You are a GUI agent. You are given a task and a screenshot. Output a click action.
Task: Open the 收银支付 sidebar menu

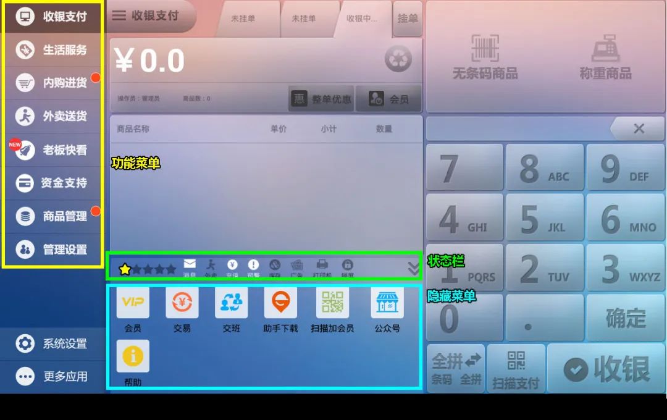[x=52, y=17]
